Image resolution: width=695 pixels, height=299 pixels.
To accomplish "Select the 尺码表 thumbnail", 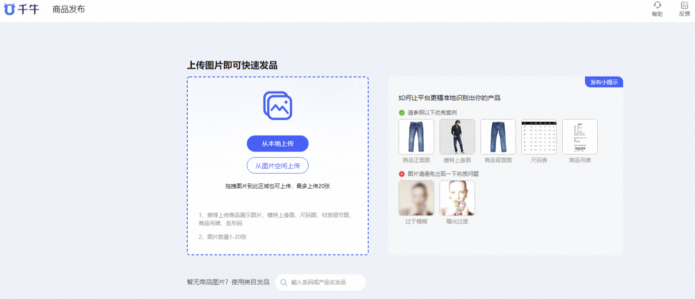I will [539, 137].
